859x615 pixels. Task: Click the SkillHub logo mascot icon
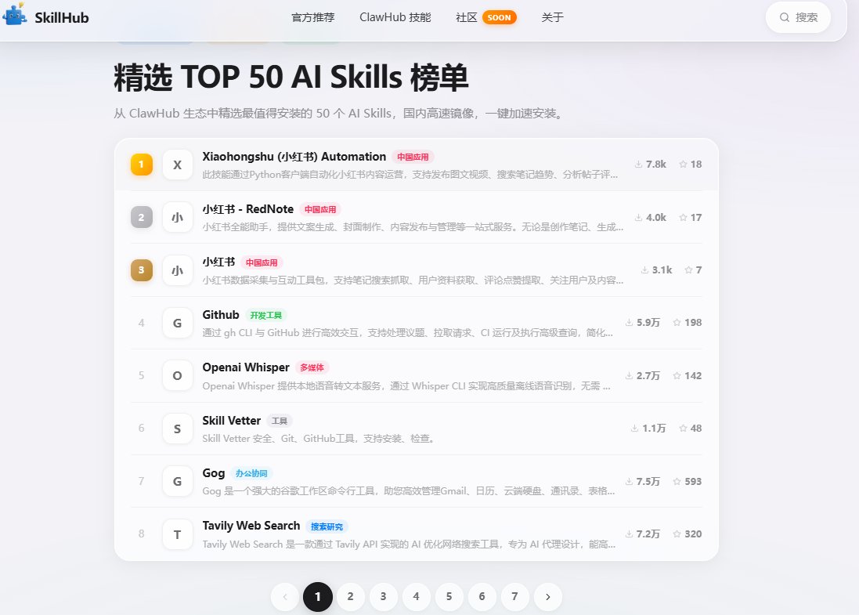(15, 14)
